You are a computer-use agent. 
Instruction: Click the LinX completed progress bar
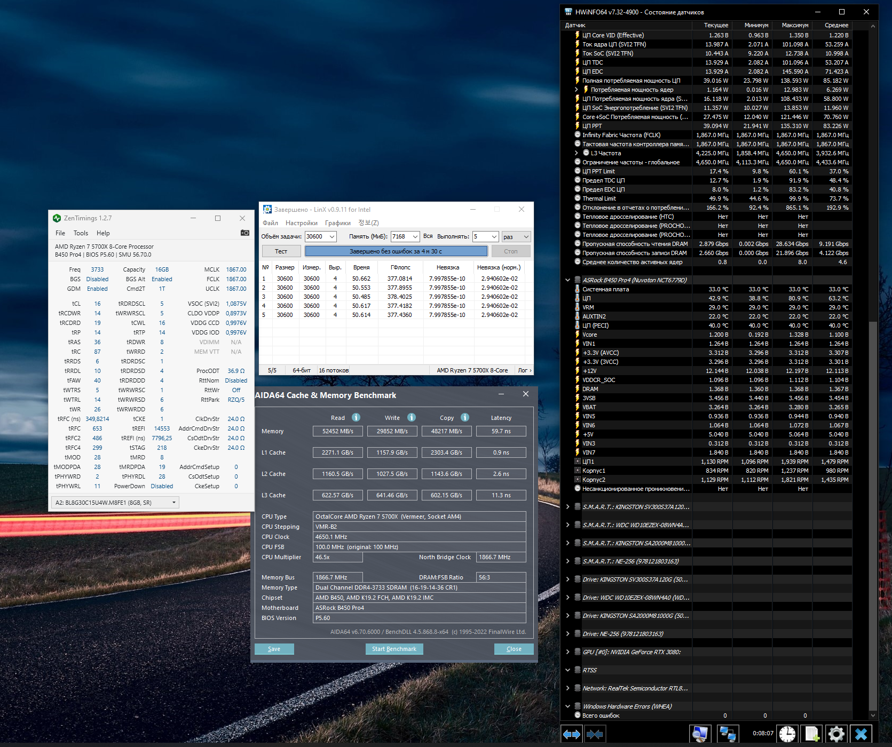click(x=396, y=251)
